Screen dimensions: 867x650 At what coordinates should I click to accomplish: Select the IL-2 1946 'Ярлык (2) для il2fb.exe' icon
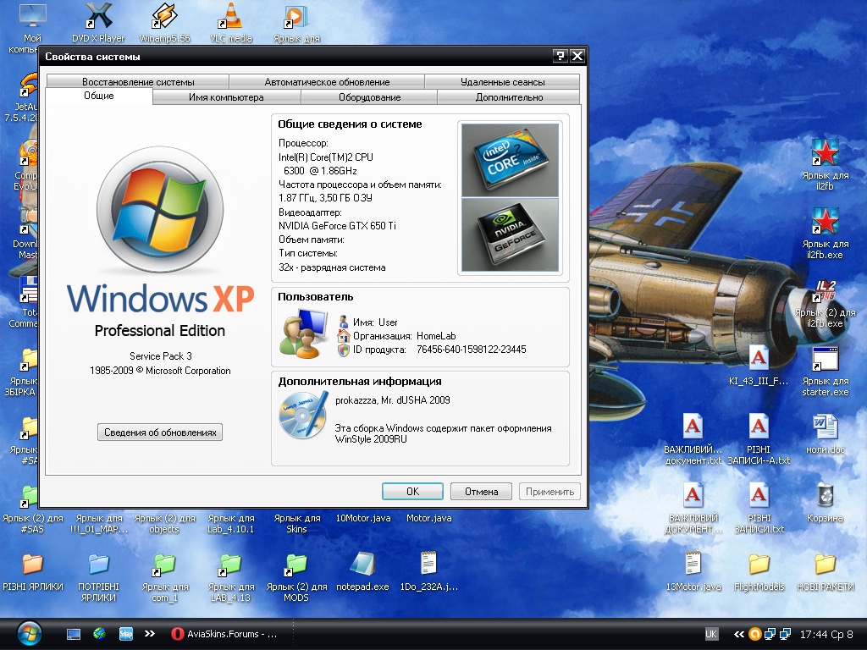pyautogui.click(x=825, y=290)
